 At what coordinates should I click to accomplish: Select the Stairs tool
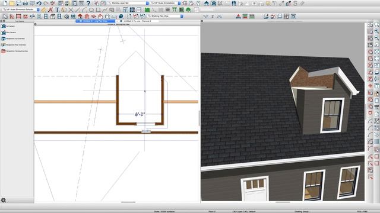pos(66,17)
